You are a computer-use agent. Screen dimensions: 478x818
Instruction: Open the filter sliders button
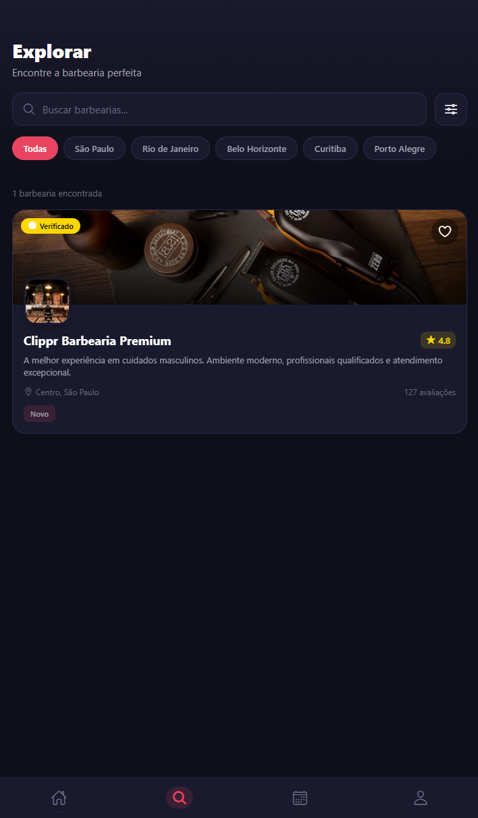[451, 109]
